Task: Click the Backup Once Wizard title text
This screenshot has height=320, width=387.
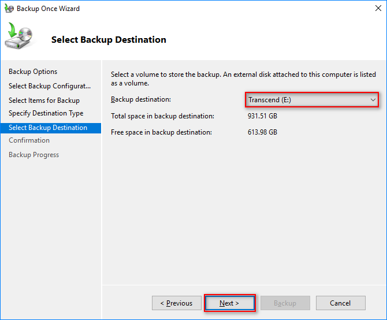Action: (48, 9)
